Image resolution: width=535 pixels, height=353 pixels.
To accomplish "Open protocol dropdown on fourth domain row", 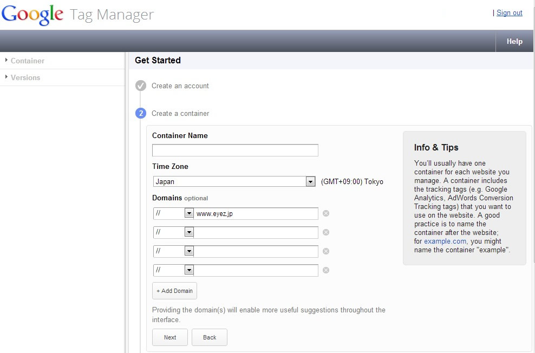I will (173, 270).
